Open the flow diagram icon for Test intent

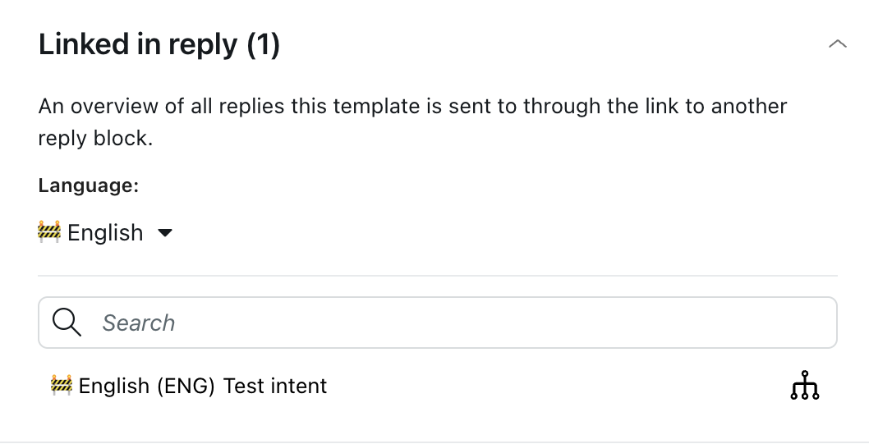[x=805, y=385]
